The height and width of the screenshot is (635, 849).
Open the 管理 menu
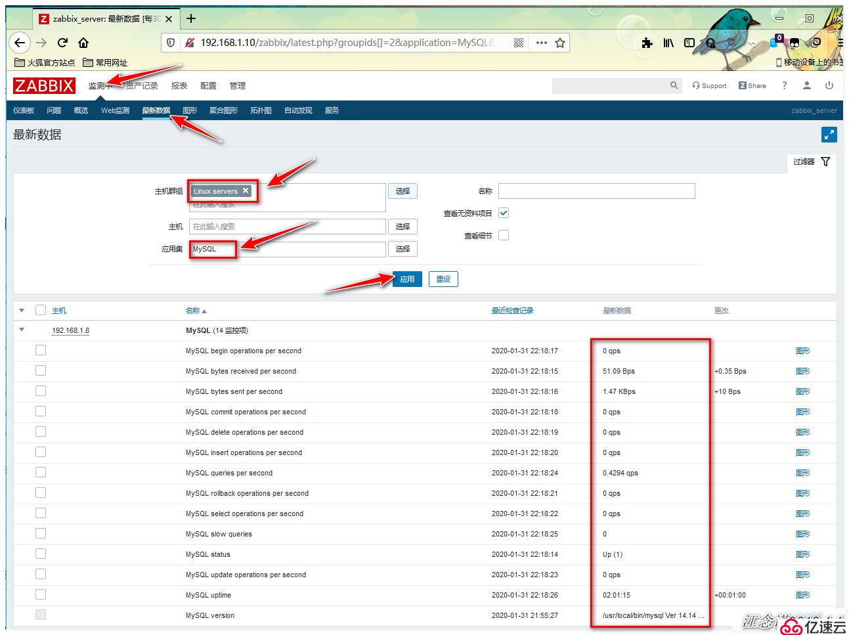[x=238, y=86]
